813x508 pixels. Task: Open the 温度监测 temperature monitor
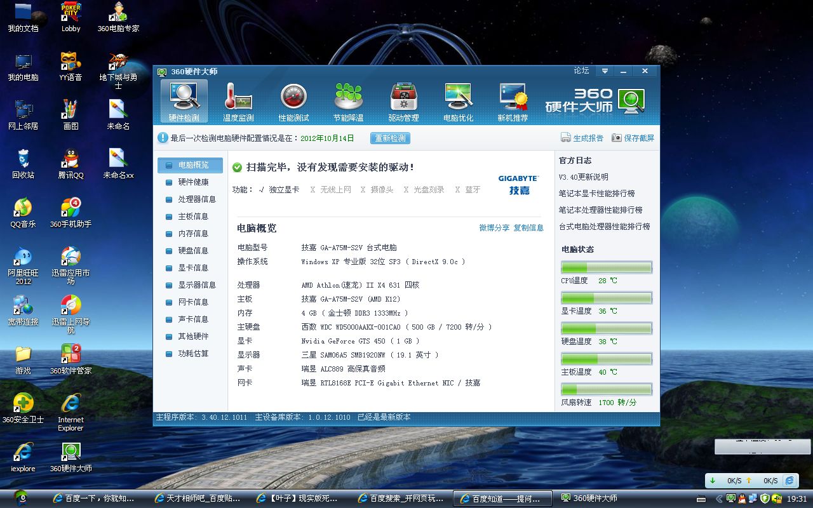click(238, 101)
